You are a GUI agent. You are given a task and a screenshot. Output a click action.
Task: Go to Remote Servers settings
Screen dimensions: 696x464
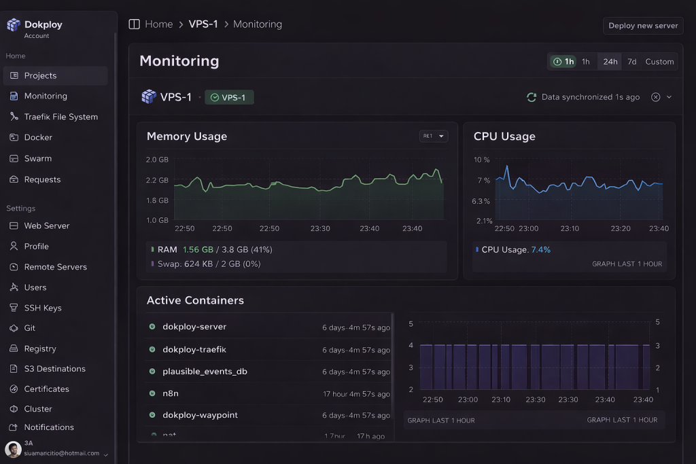coord(55,267)
